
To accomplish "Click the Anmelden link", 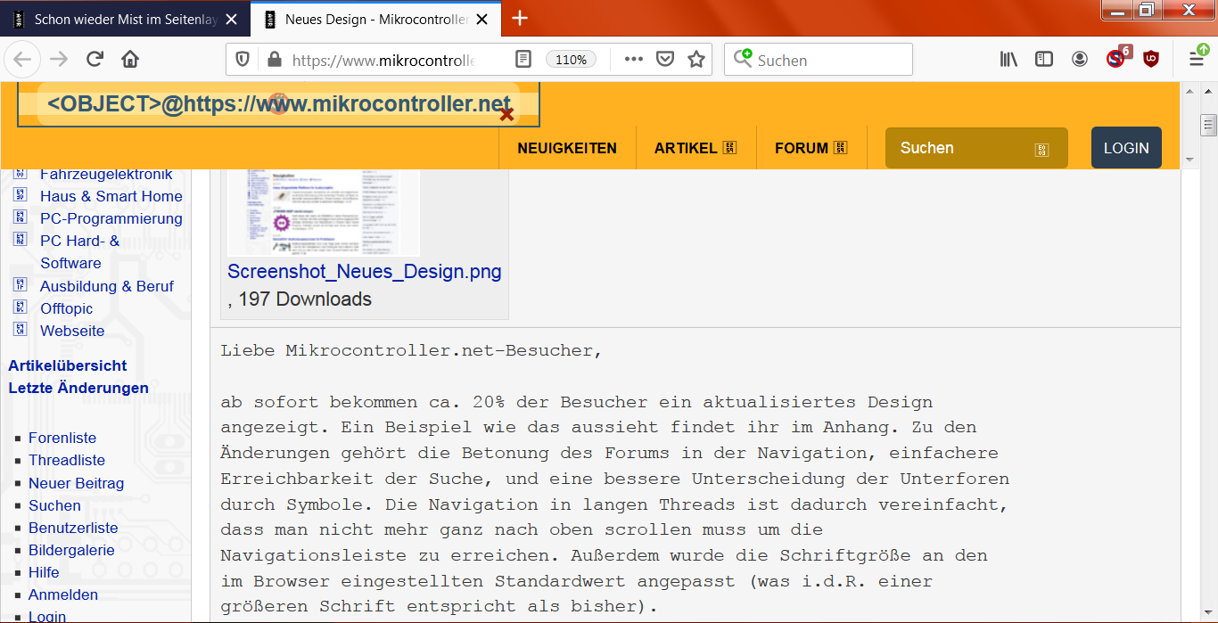I will pyautogui.click(x=63, y=594).
